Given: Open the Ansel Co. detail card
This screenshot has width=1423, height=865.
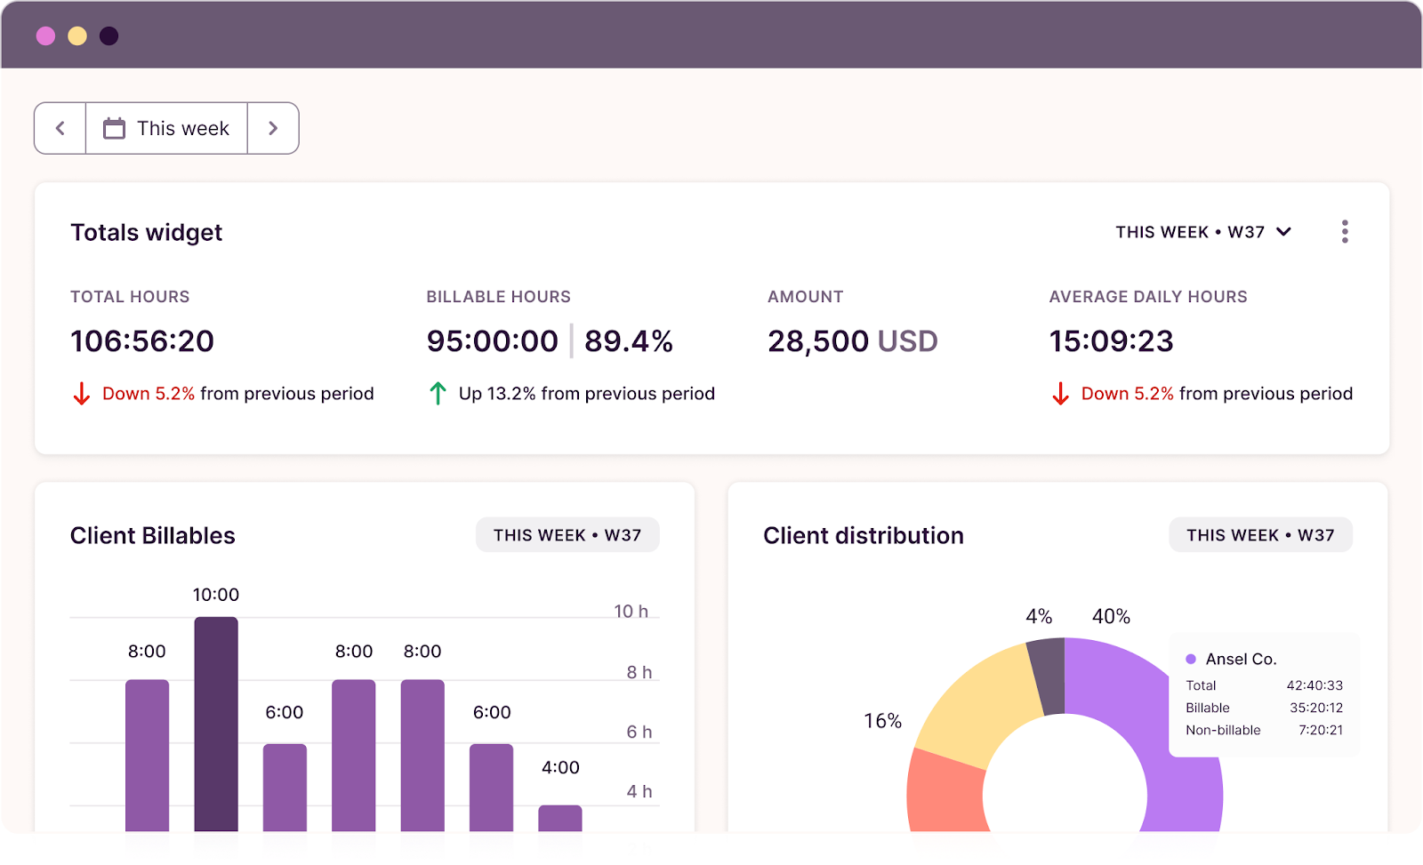Looking at the screenshot, I should pos(1263,693).
